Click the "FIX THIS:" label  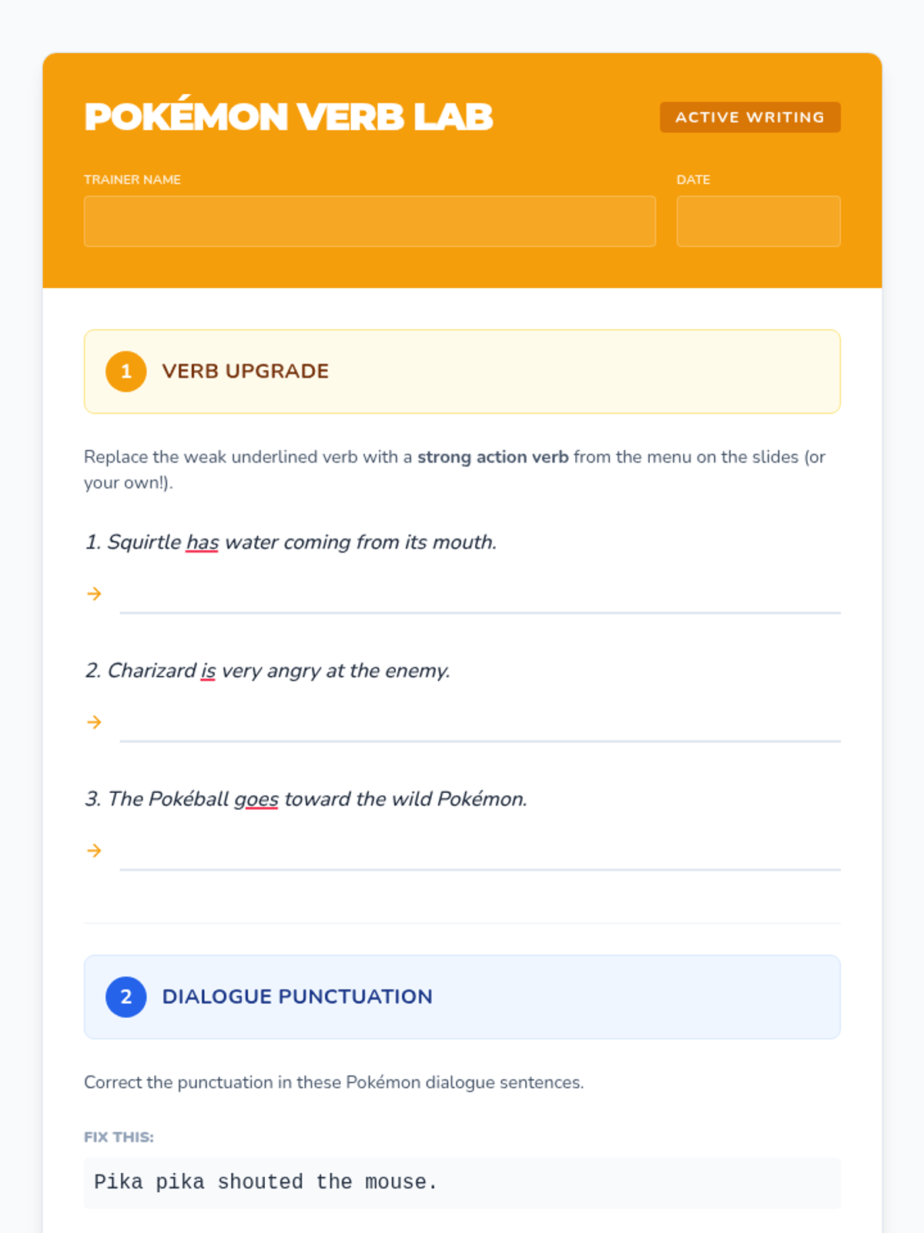pos(119,1137)
